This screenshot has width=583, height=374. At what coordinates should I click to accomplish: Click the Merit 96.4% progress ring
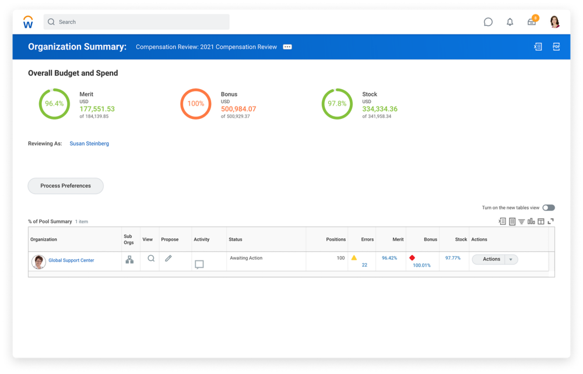pyautogui.click(x=54, y=104)
